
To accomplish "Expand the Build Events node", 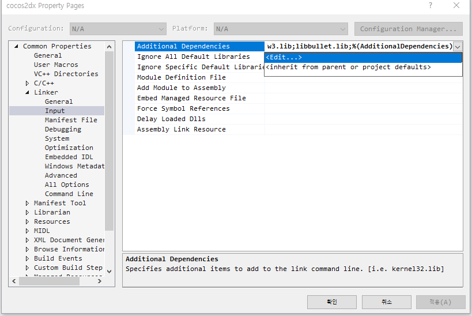I will pos(28,258).
